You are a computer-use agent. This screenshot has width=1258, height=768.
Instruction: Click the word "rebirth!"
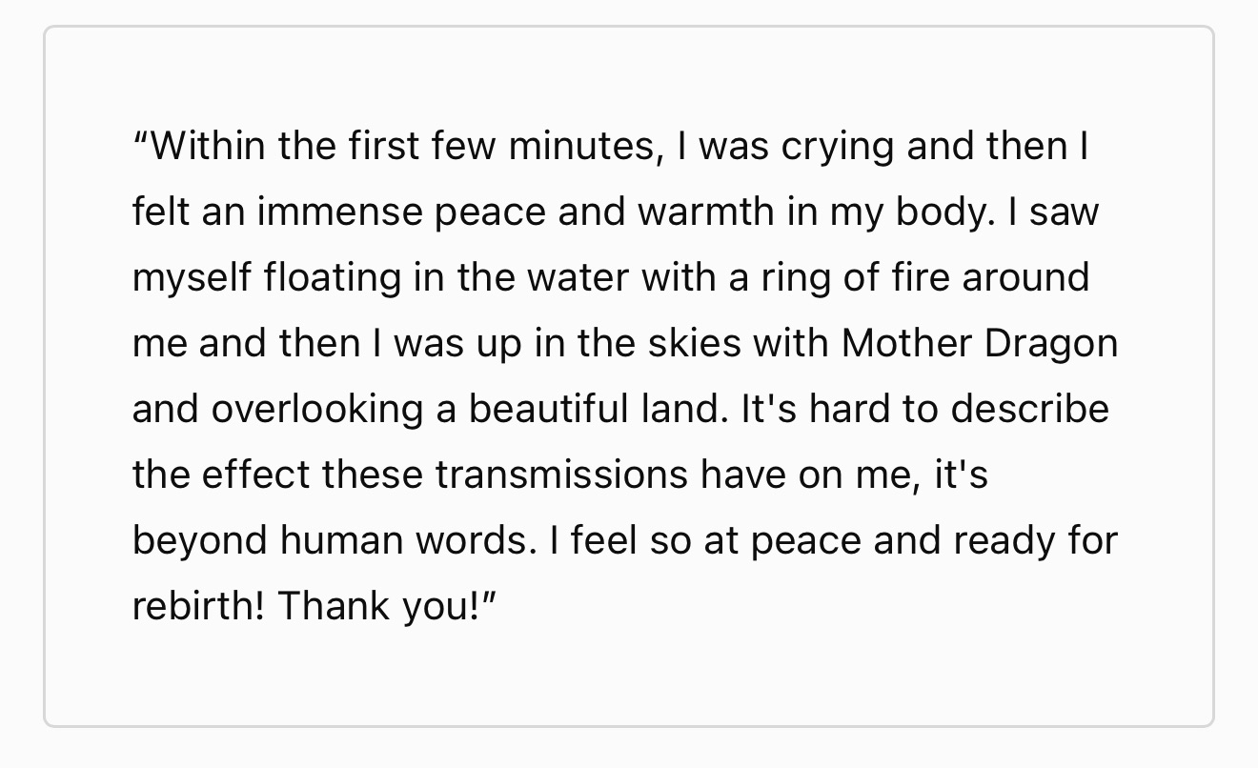pos(197,605)
